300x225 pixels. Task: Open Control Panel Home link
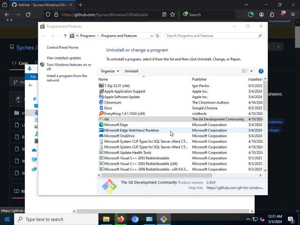(62, 47)
